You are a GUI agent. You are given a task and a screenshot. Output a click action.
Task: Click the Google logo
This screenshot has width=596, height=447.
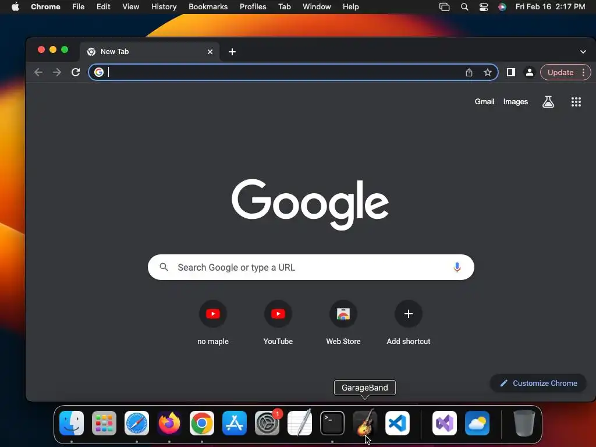310,204
